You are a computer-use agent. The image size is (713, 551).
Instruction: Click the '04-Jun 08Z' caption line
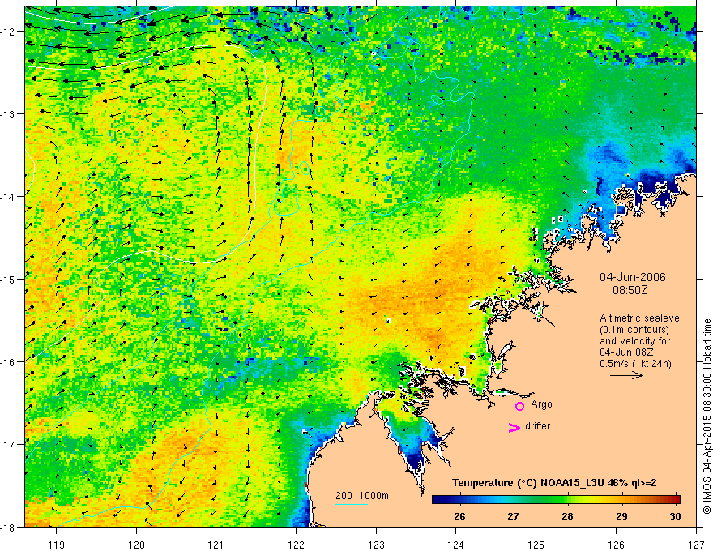tap(628, 352)
